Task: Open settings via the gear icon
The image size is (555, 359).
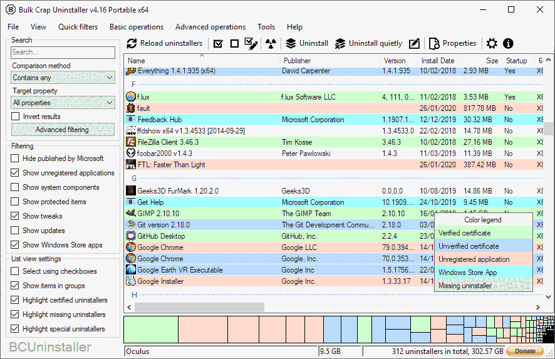Action: (x=492, y=44)
